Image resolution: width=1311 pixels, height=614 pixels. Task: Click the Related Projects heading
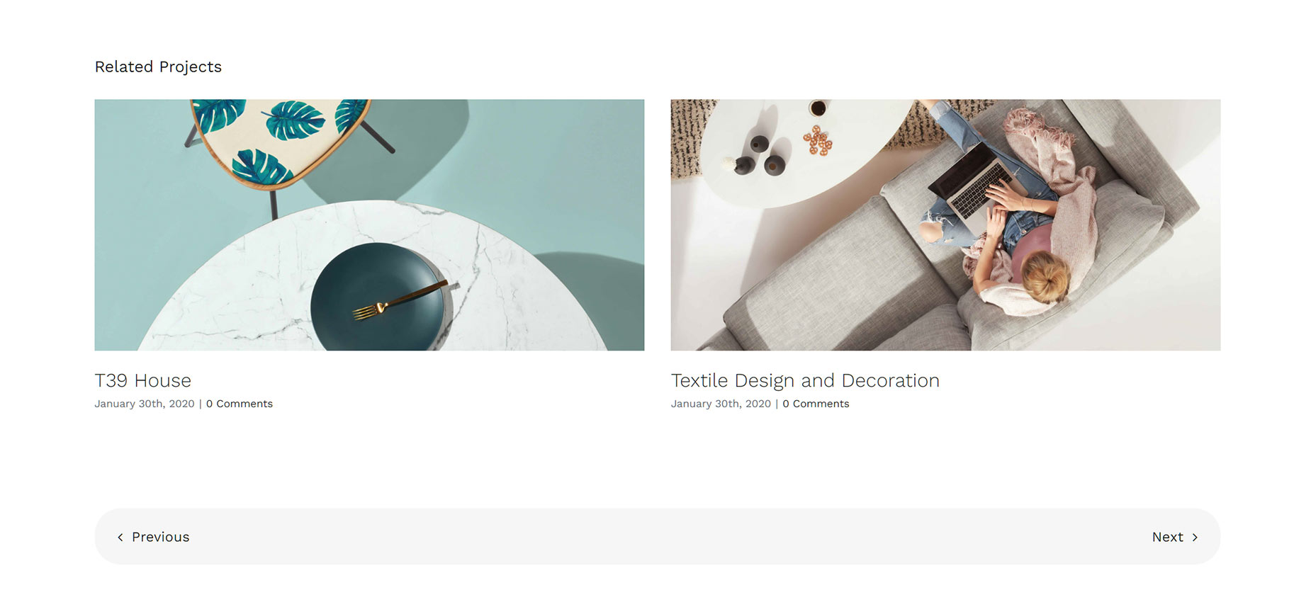click(x=158, y=67)
